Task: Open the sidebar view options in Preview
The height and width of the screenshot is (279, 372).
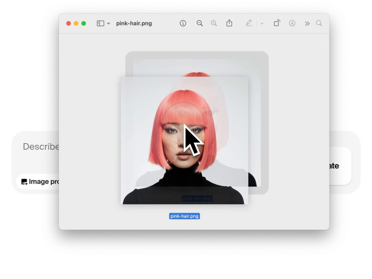Action: click(x=100, y=24)
